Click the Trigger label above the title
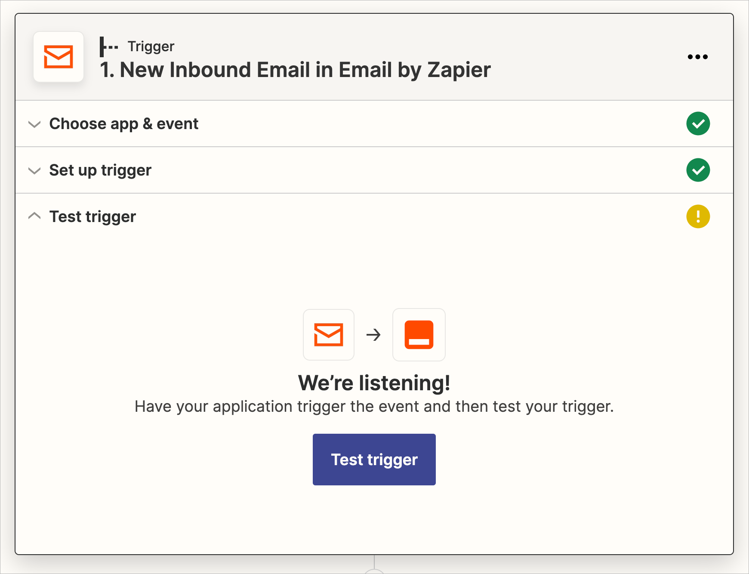 [x=151, y=46]
